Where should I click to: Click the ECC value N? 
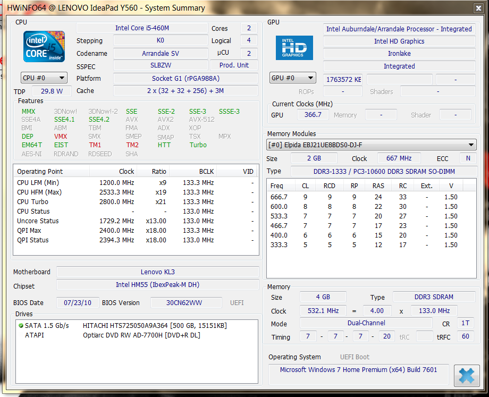coord(468,158)
